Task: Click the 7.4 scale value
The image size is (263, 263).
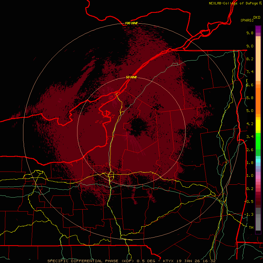Action: click(x=250, y=72)
